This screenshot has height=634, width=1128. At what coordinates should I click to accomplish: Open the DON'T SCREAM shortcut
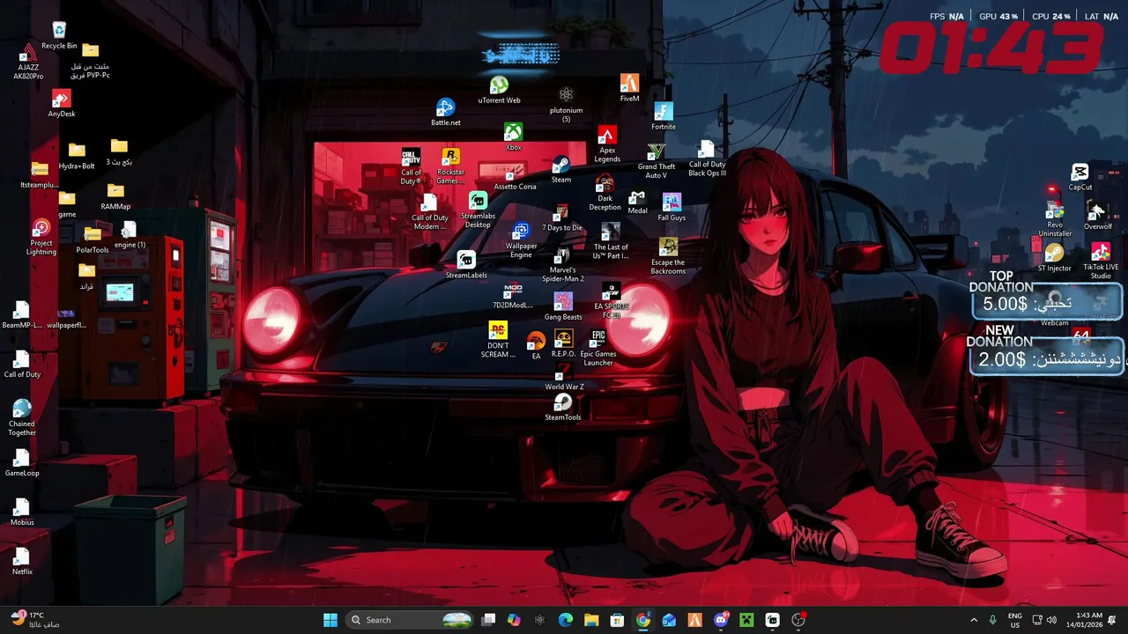pyautogui.click(x=498, y=341)
